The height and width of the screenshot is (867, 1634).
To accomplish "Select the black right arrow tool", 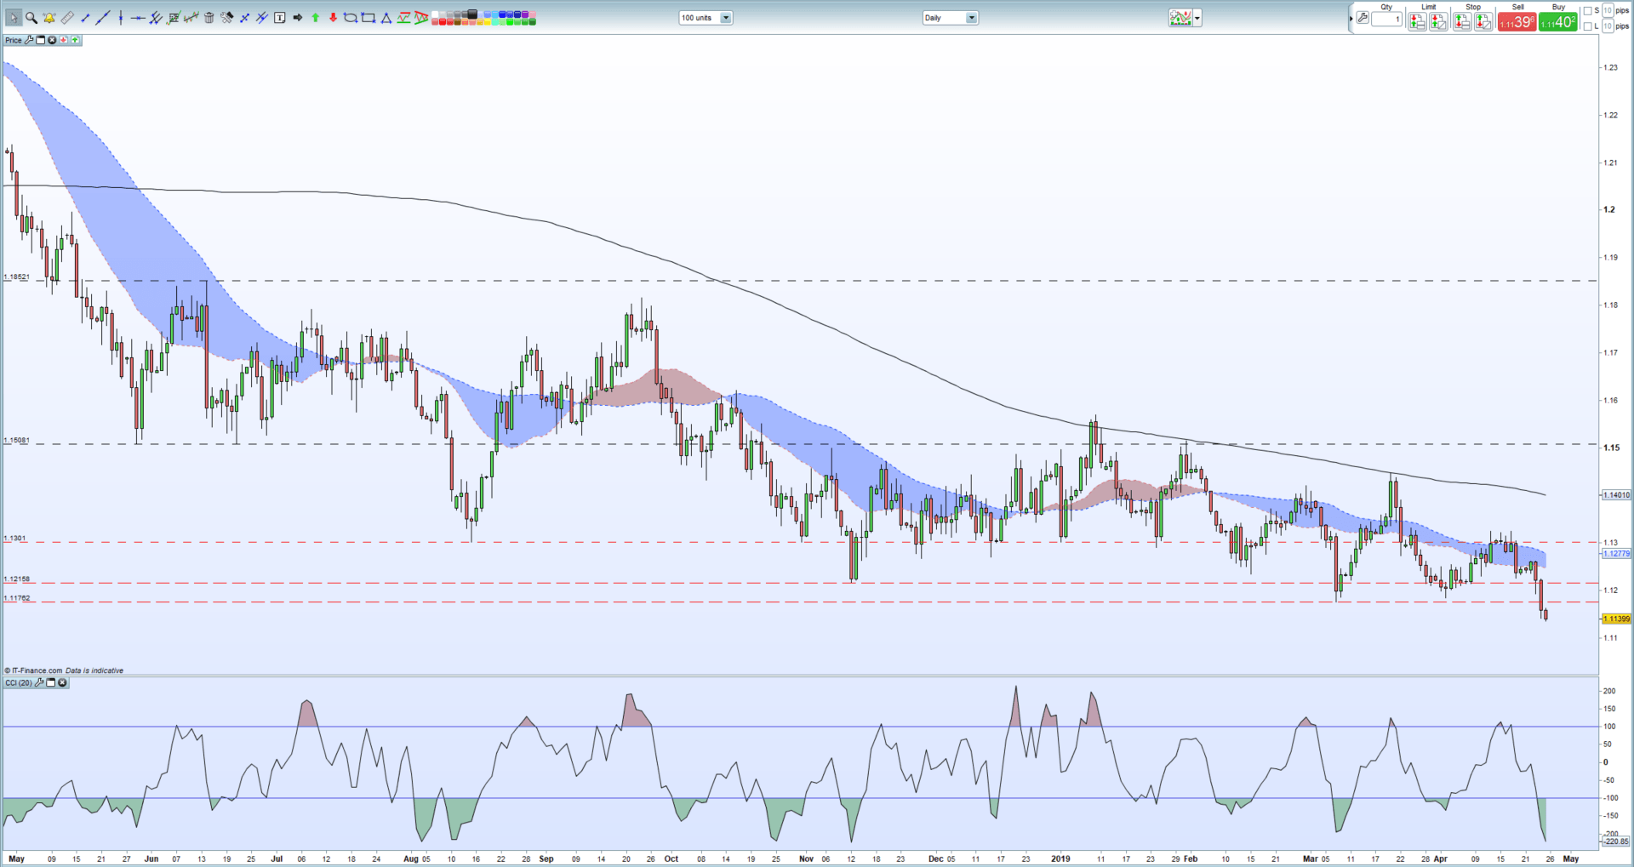I will point(298,17).
